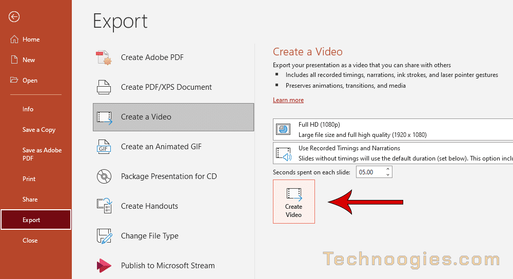Click the Create a Video heading
Image resolution: width=513 pixels, height=279 pixels.
click(x=307, y=52)
